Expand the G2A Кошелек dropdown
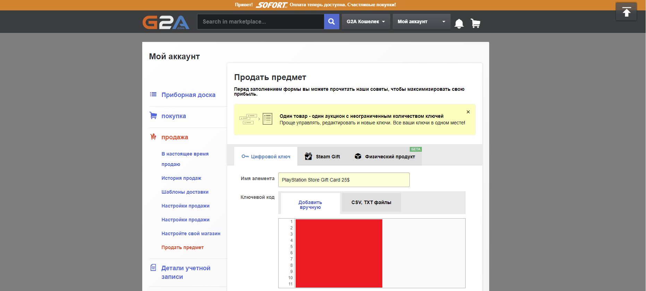 coord(366,21)
